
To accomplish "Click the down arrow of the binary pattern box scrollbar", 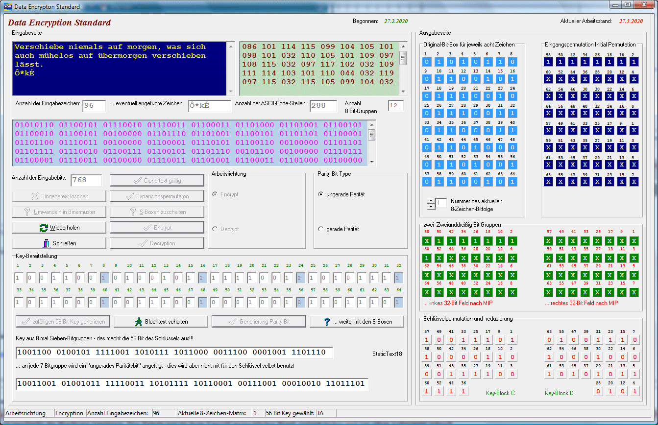I will [x=372, y=162].
